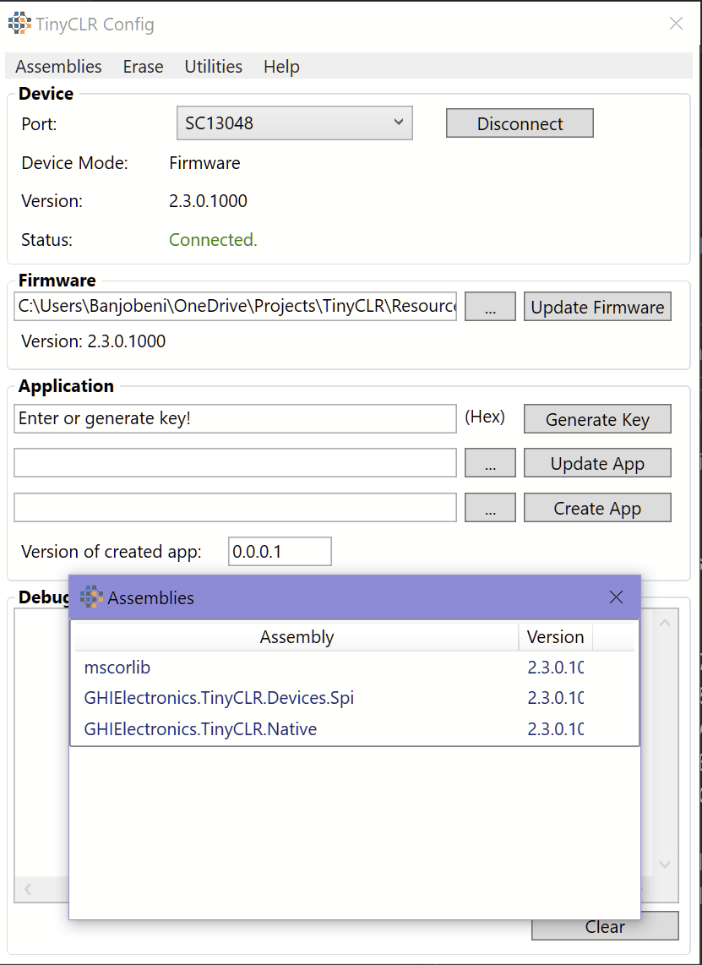The image size is (702, 965).
Task: Click the Firmware file path field
Action: tap(235, 307)
